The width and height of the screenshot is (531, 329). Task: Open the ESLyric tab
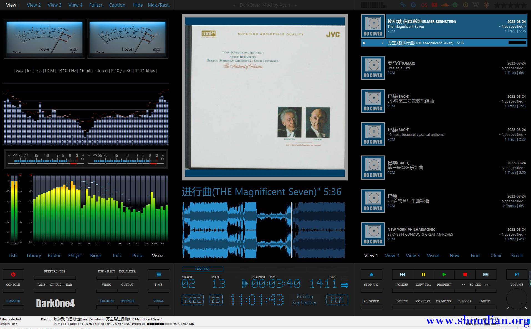(75, 256)
